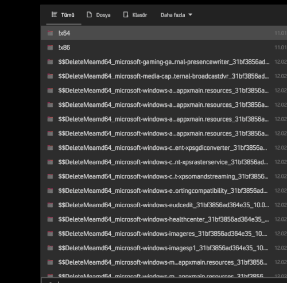Image resolution: width=287 pixels, height=283 pixels.
Task: Switch to the Klasör tab
Action: pyautogui.click(x=135, y=15)
